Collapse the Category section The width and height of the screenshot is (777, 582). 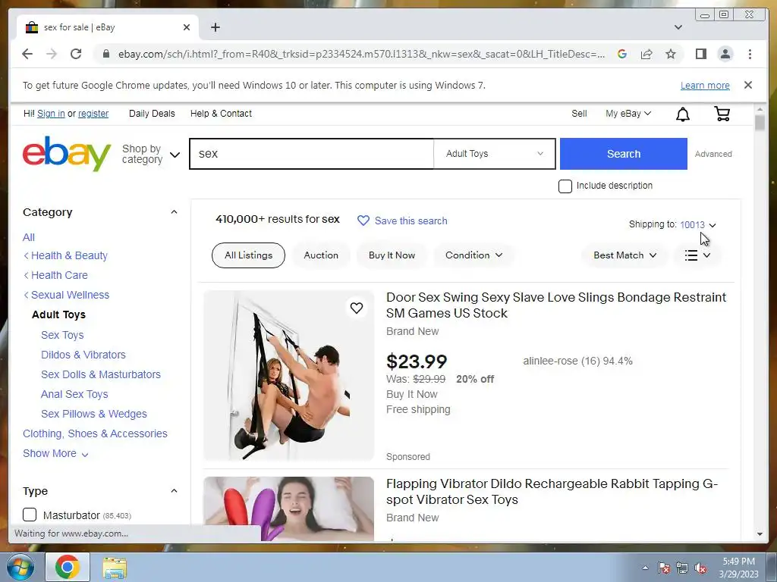tap(174, 212)
